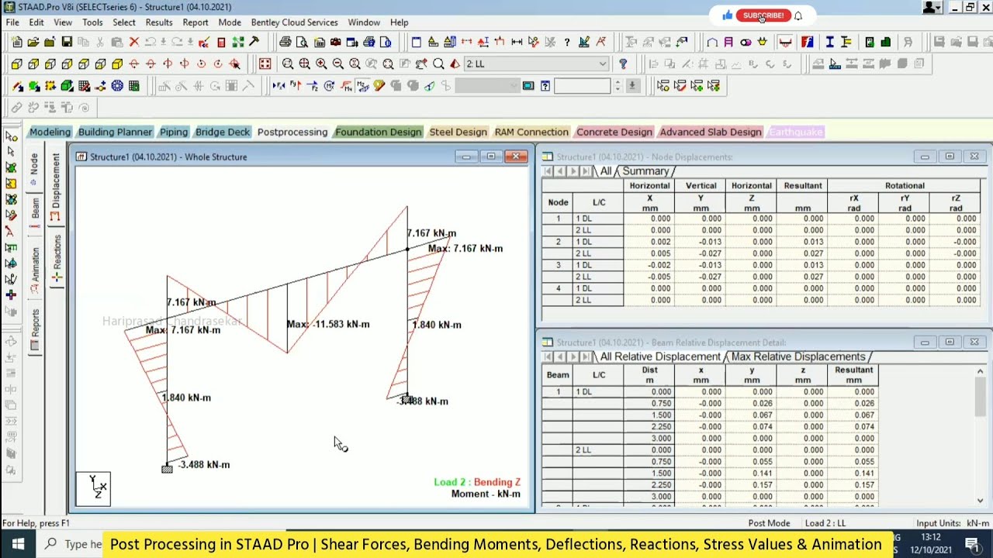
Task: Select the Reactions sub-page tab
Action: (x=57, y=257)
